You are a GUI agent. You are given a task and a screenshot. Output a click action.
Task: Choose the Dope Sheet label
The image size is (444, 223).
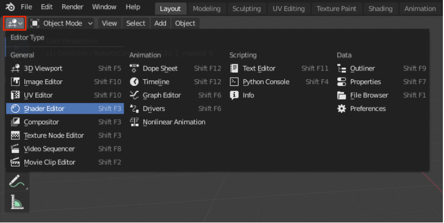click(160, 68)
